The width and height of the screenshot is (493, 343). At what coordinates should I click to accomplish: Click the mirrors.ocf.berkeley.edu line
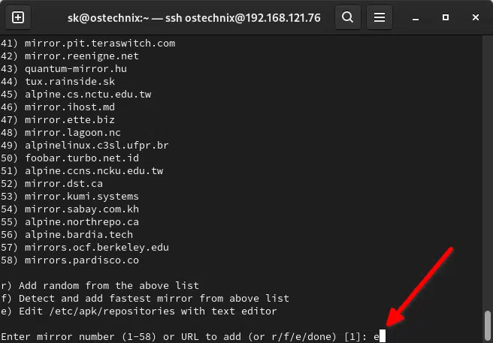point(85,247)
